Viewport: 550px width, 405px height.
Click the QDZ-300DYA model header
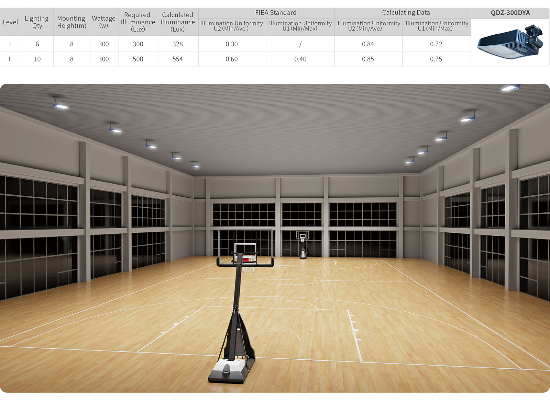tap(510, 13)
